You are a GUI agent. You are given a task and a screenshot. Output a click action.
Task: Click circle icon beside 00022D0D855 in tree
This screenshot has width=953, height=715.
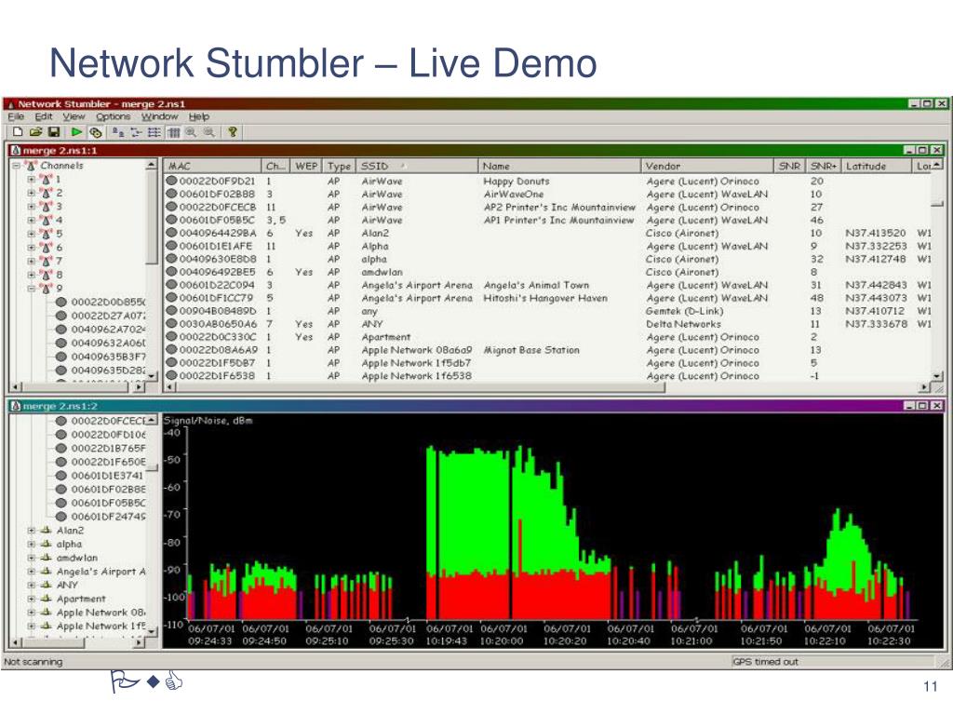pos(60,302)
